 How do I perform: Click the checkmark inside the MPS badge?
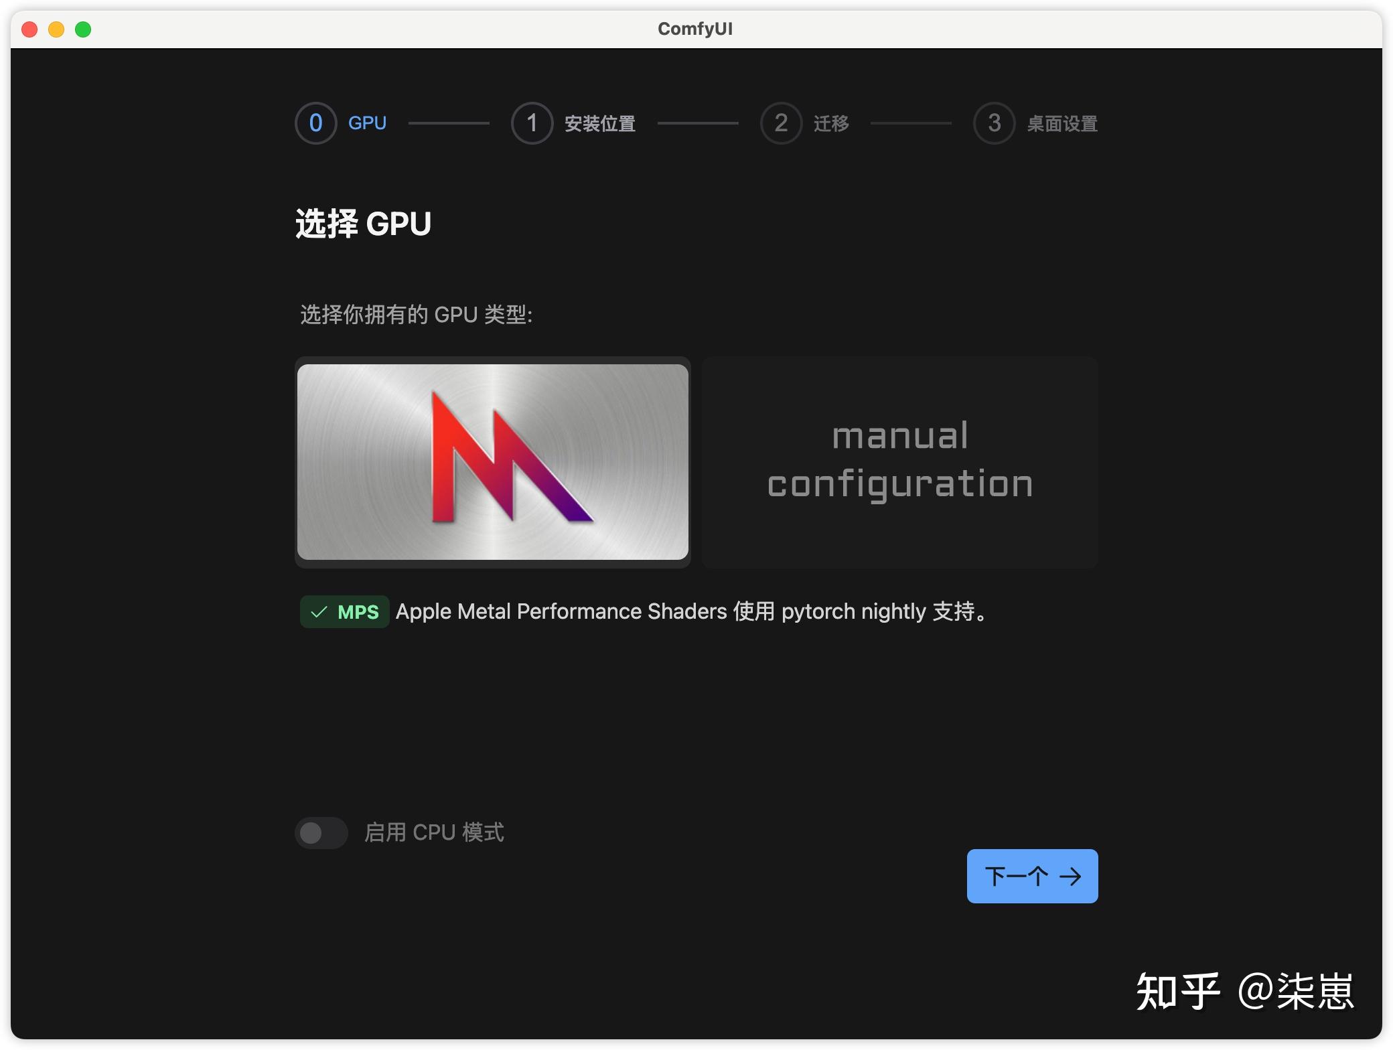[x=319, y=611]
